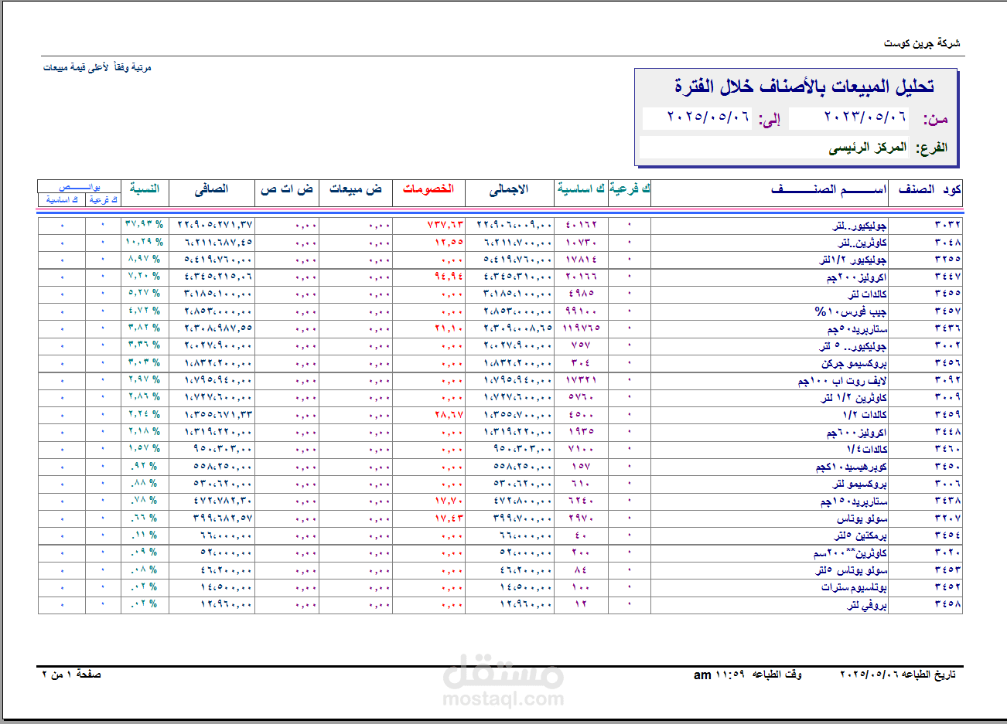
Task: Click item code '٣٤٦٠'
Action: (947, 449)
